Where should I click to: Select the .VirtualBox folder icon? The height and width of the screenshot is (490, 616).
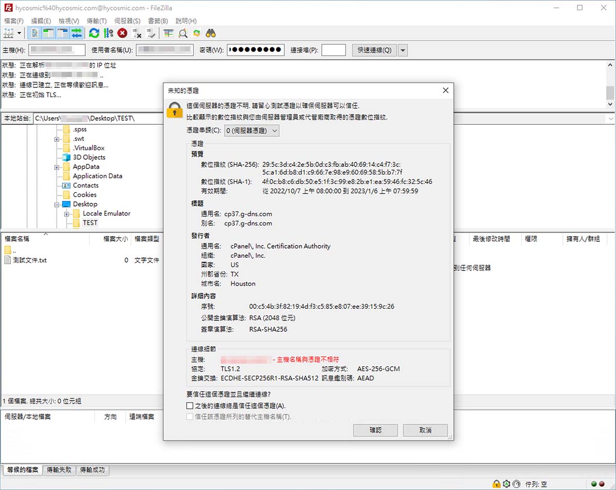click(66, 148)
